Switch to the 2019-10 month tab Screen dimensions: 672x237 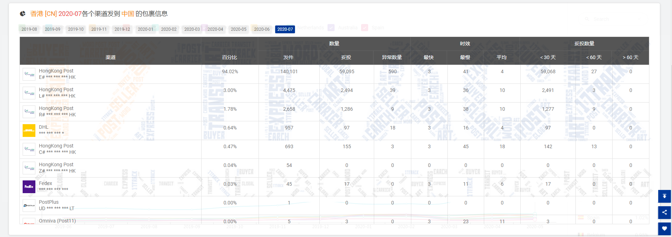76,29
